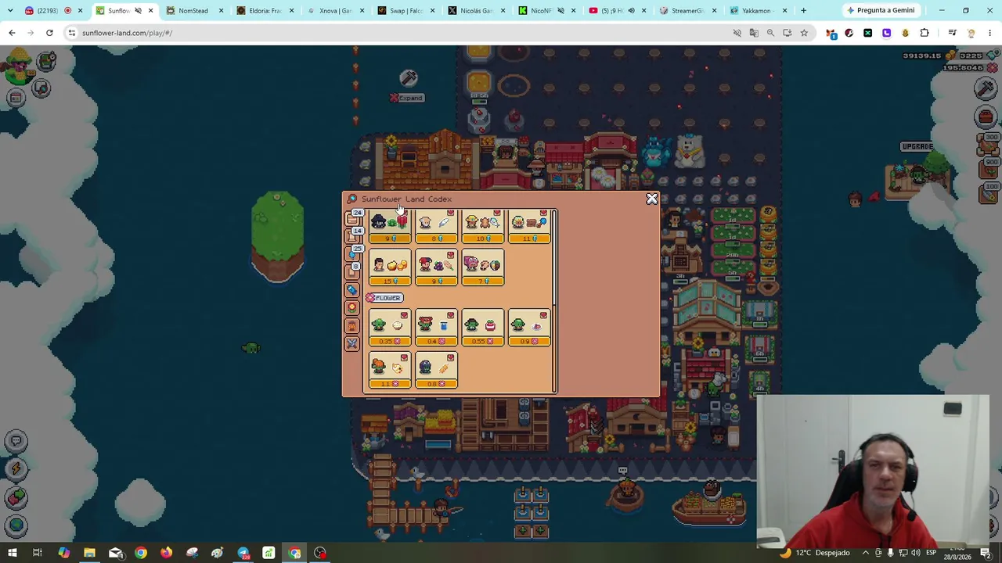
Task: Click the lightning bolt icon at lower left
Action: (16, 469)
